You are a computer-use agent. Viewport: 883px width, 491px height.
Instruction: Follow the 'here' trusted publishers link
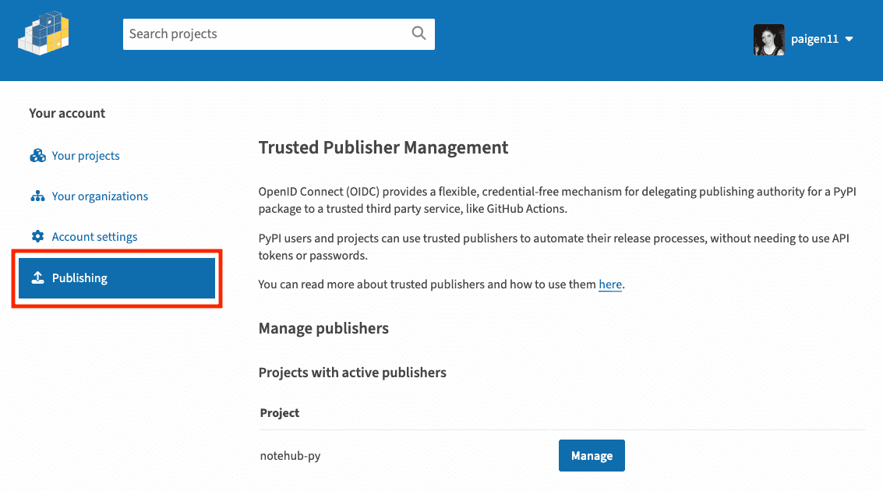pos(610,284)
